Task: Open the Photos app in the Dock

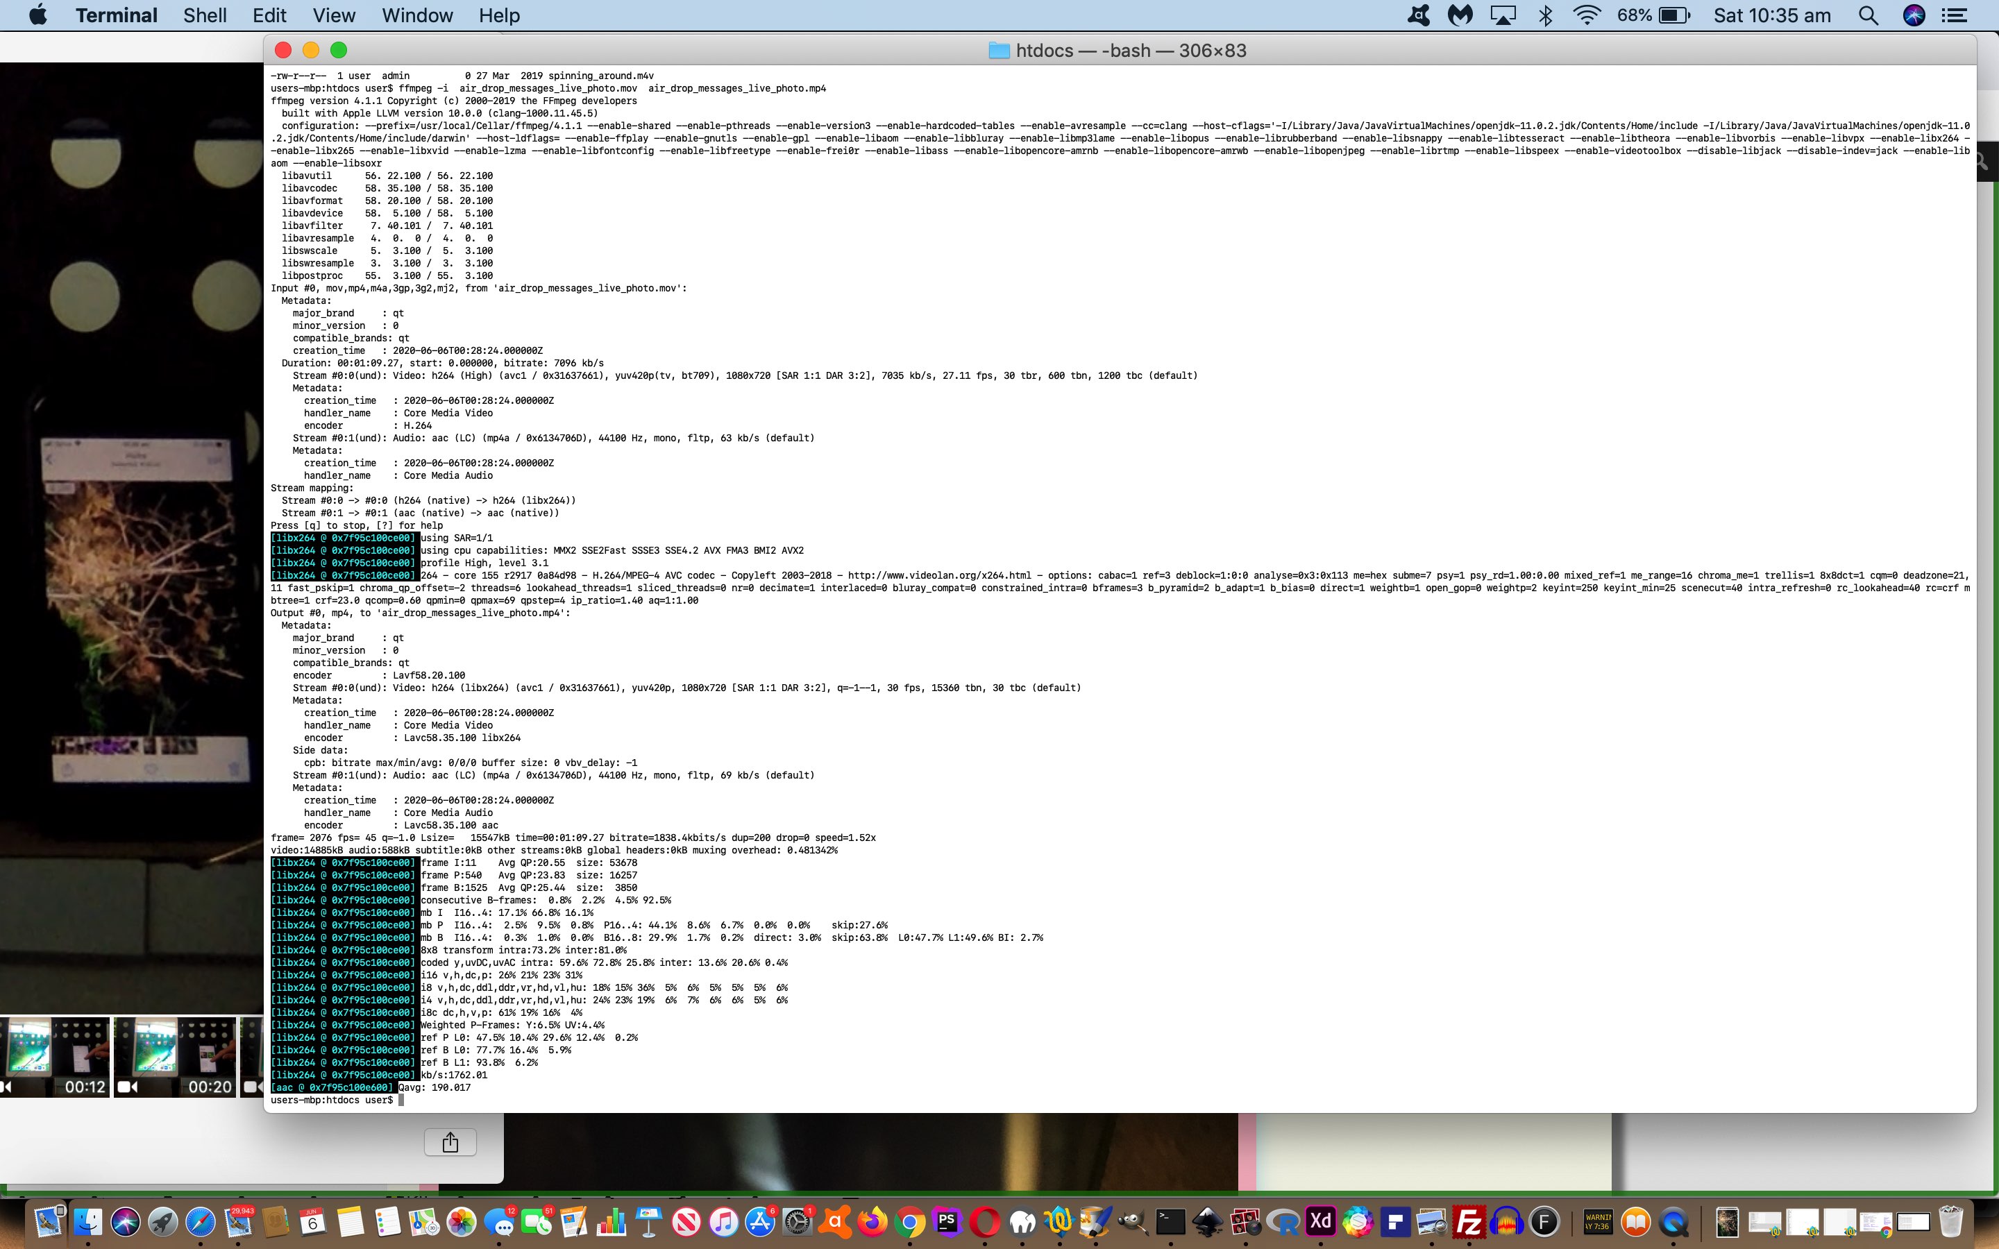Action: (x=462, y=1222)
